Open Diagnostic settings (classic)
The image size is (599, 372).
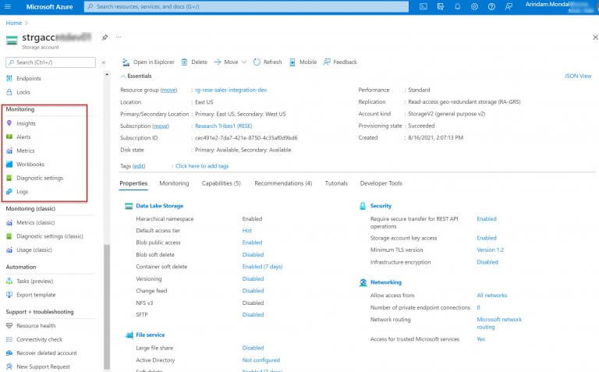(50, 236)
